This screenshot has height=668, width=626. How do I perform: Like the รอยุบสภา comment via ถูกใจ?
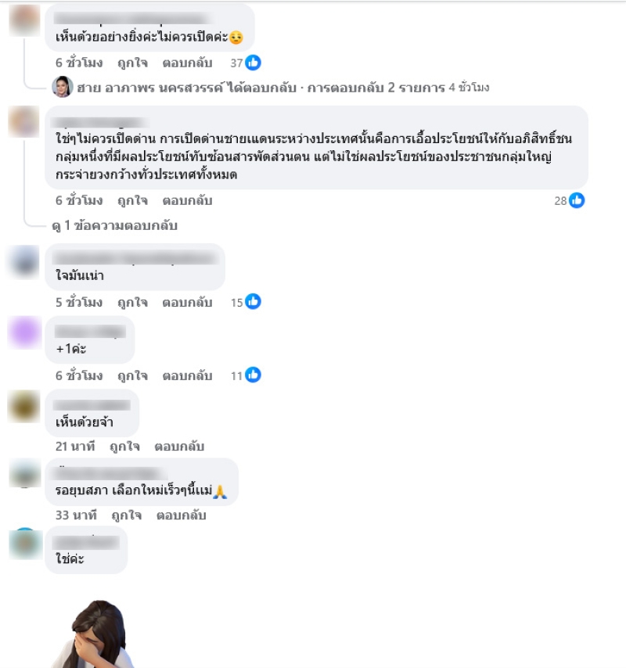126,515
